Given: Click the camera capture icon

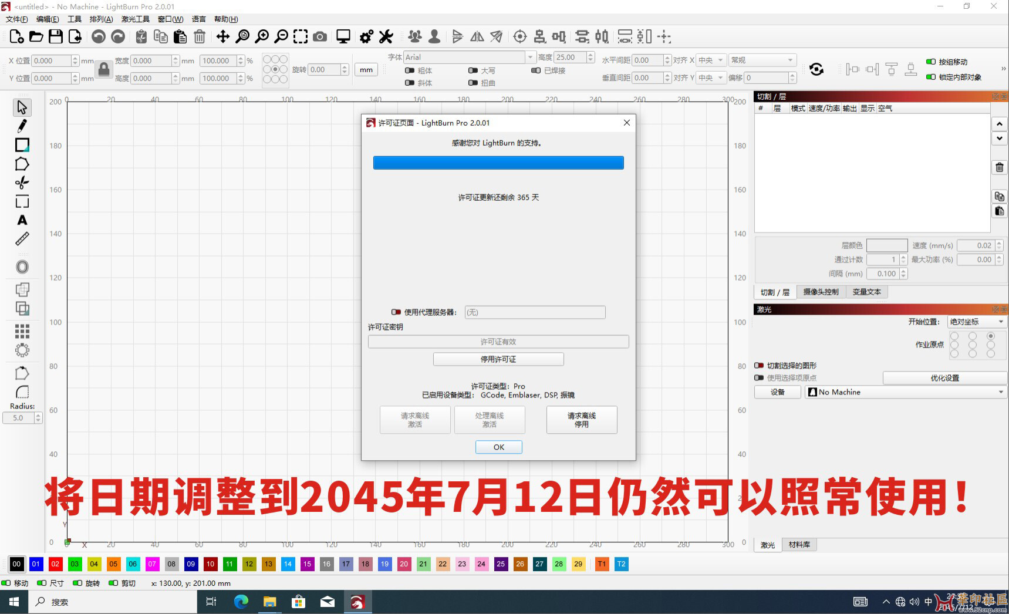Looking at the screenshot, I should [x=320, y=37].
